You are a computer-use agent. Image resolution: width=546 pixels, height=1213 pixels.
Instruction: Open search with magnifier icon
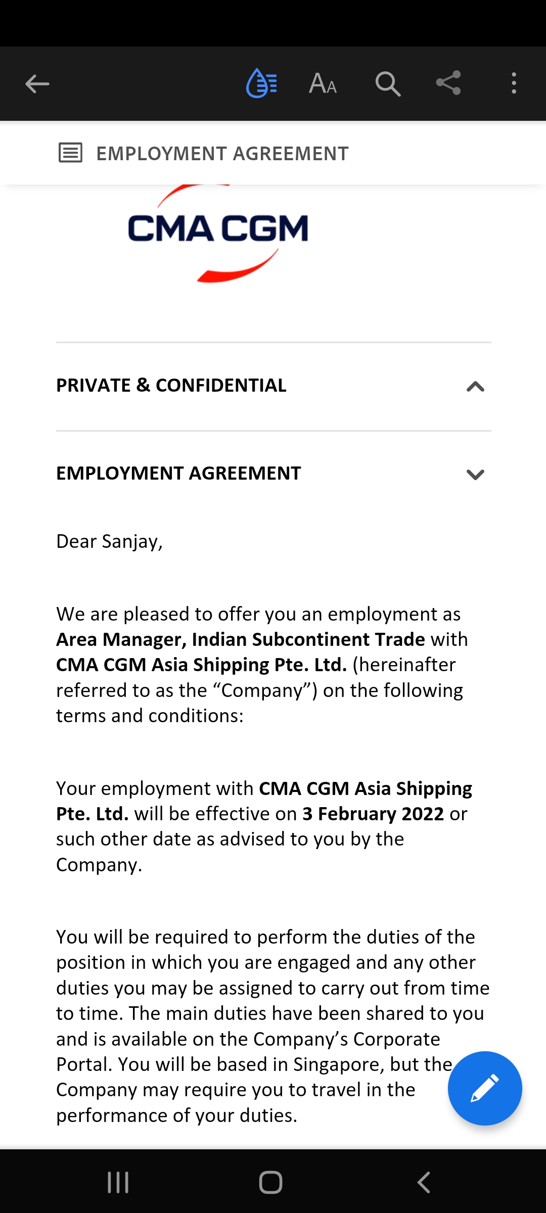click(388, 83)
